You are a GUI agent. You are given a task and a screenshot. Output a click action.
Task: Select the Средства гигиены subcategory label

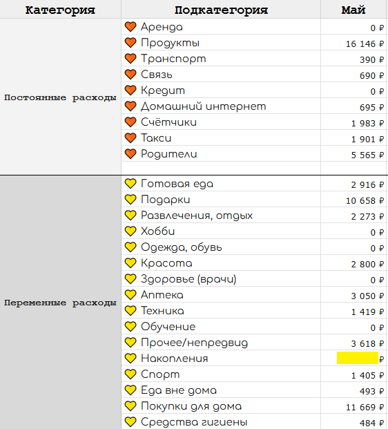194,422
